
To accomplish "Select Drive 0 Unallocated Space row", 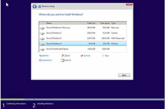I will tap(83, 49).
